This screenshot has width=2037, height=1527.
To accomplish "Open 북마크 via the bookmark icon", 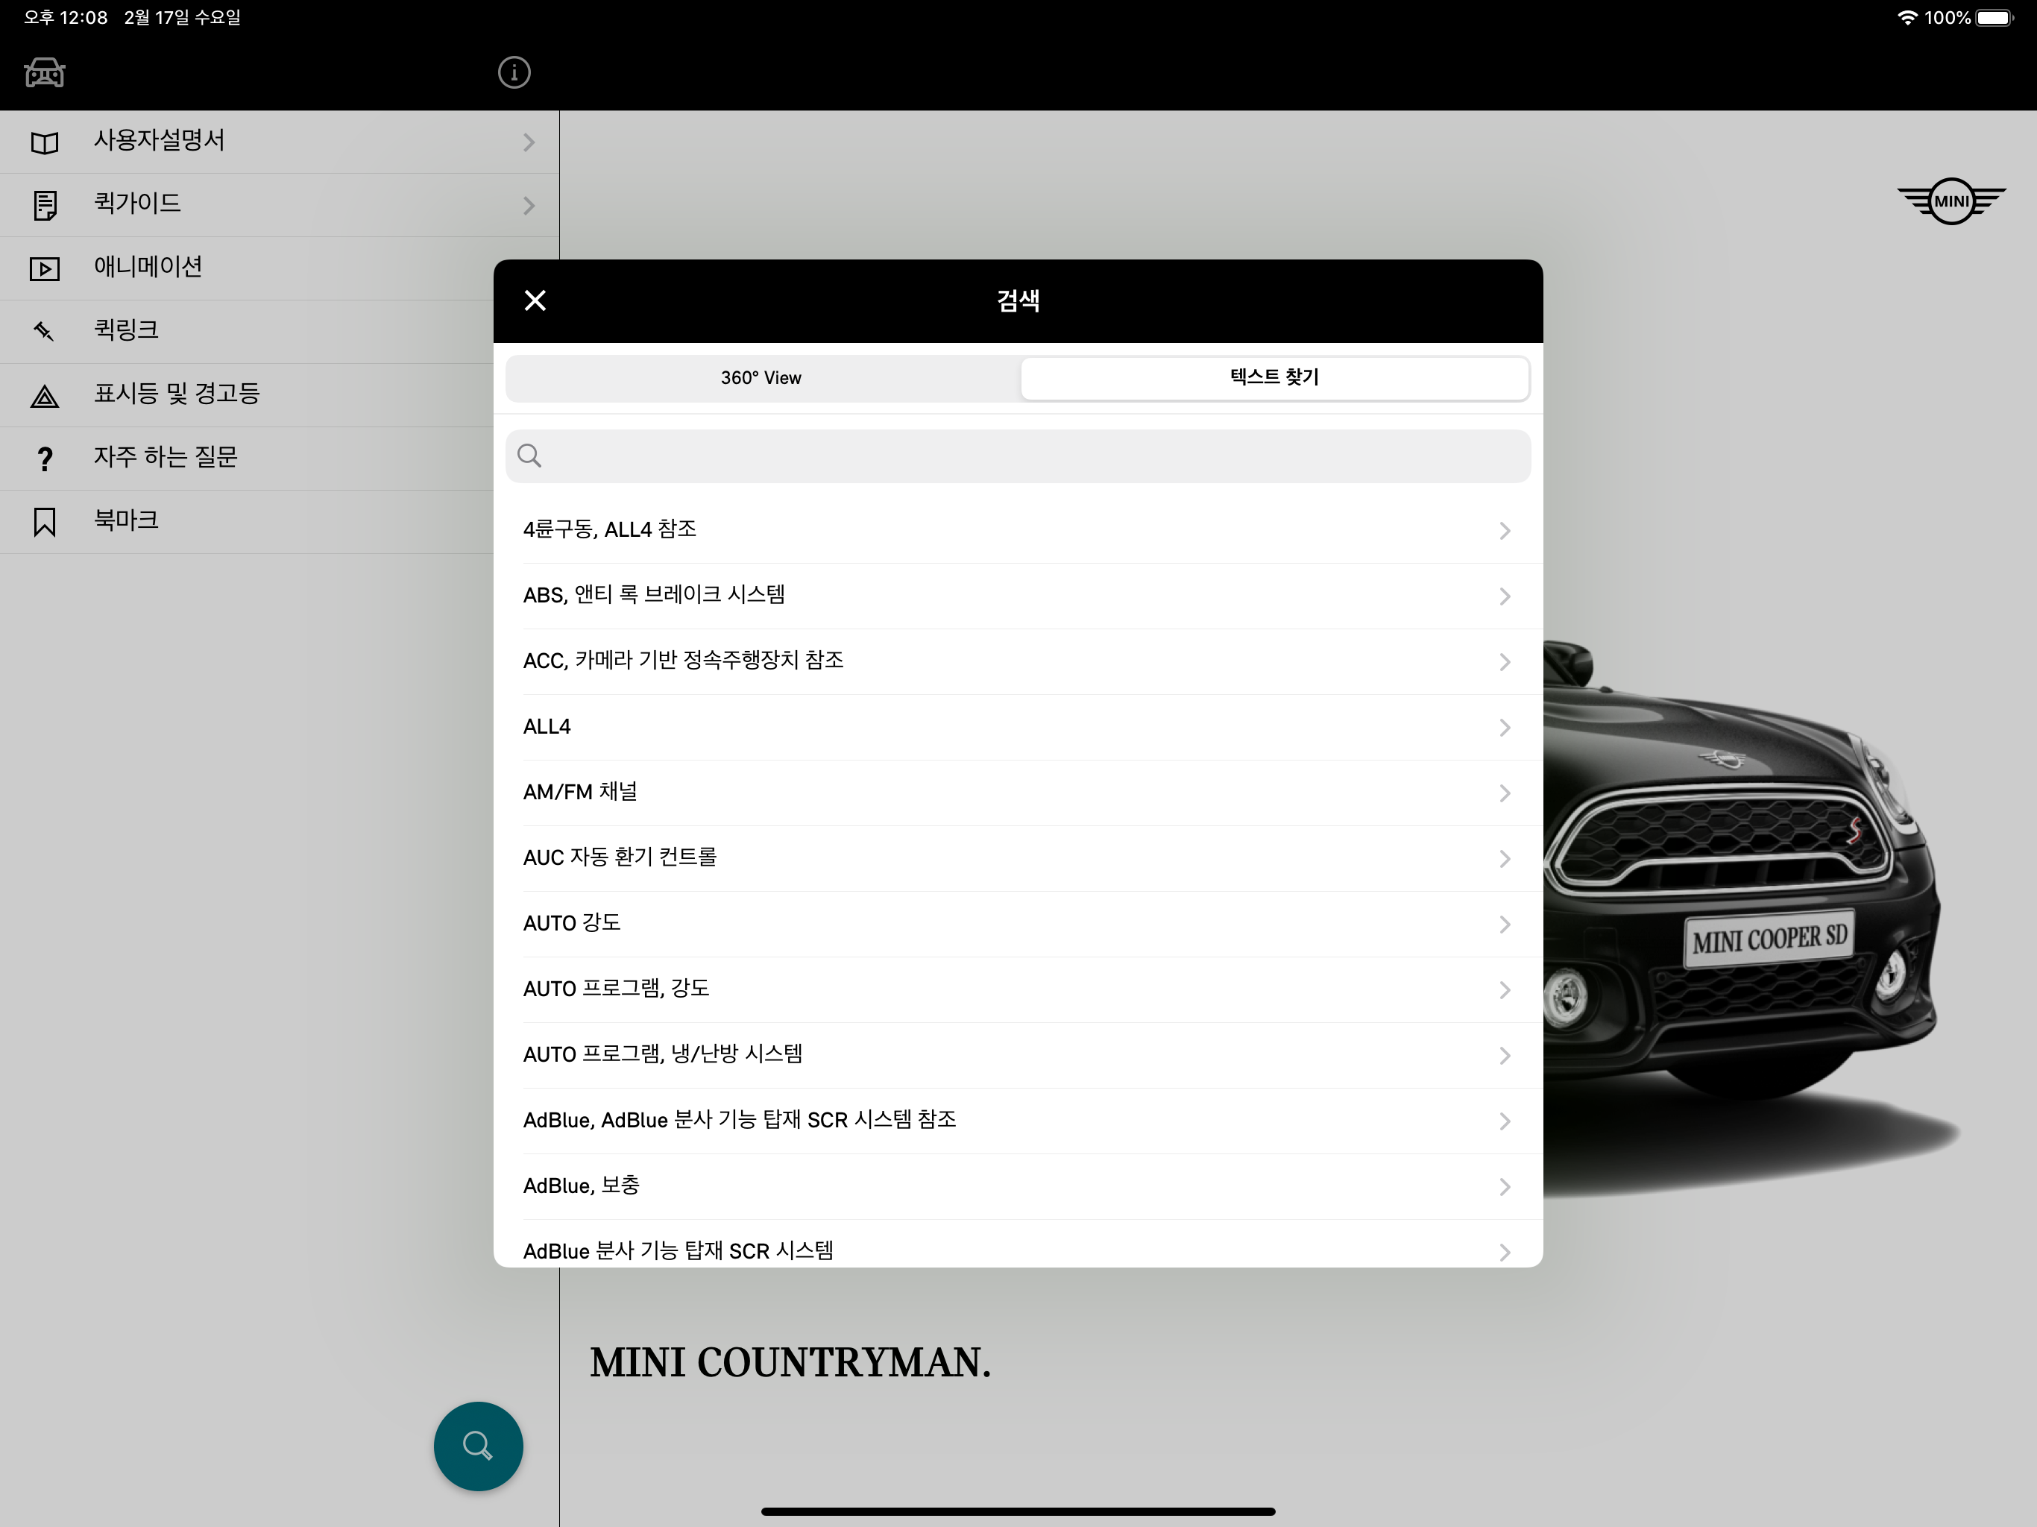I will [44, 520].
